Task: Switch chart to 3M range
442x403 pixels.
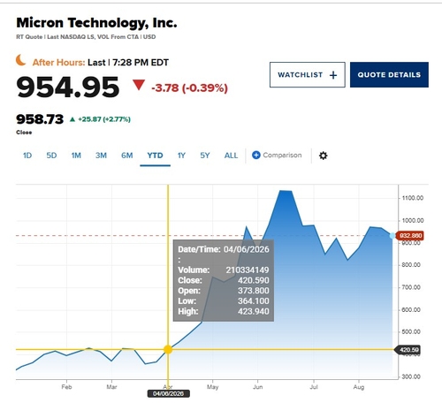Action: (101, 156)
